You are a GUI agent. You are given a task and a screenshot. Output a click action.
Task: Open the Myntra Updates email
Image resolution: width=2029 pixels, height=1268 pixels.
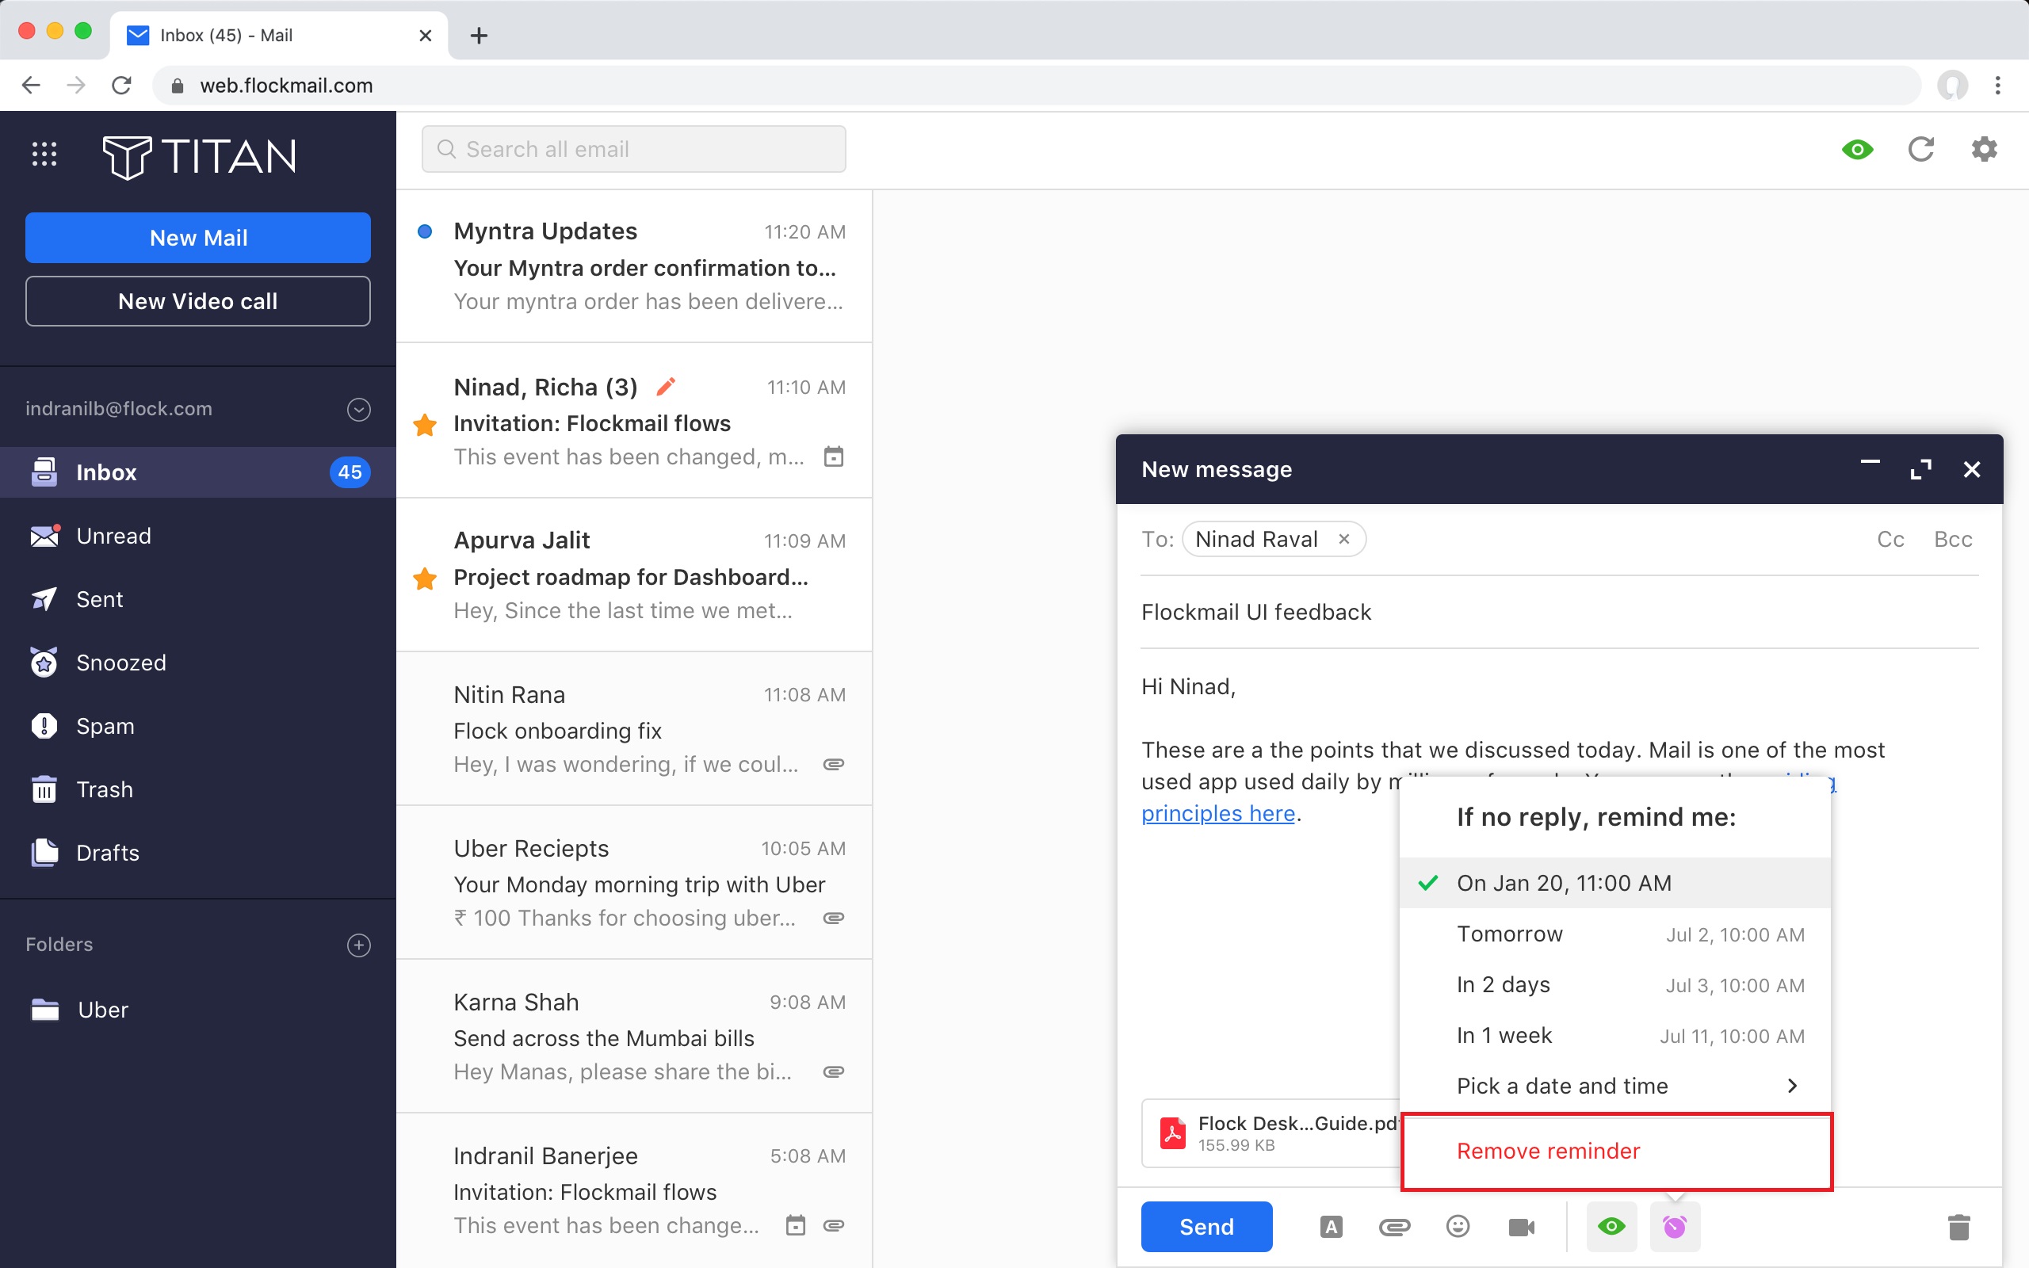point(635,265)
